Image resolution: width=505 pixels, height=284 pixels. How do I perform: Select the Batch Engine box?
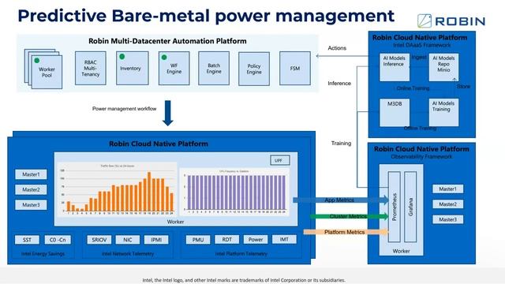point(214,69)
